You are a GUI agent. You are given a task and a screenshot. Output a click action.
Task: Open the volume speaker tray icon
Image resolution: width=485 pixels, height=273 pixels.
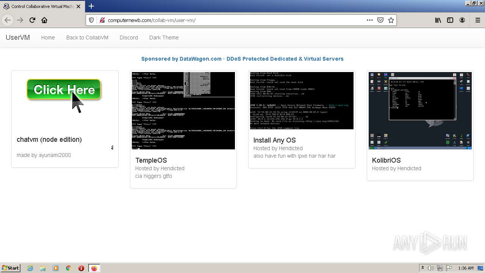click(x=431, y=268)
